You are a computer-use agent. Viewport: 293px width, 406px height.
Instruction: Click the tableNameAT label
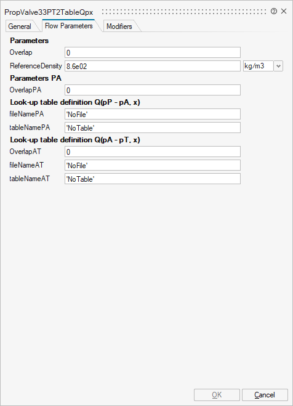pos(30,179)
